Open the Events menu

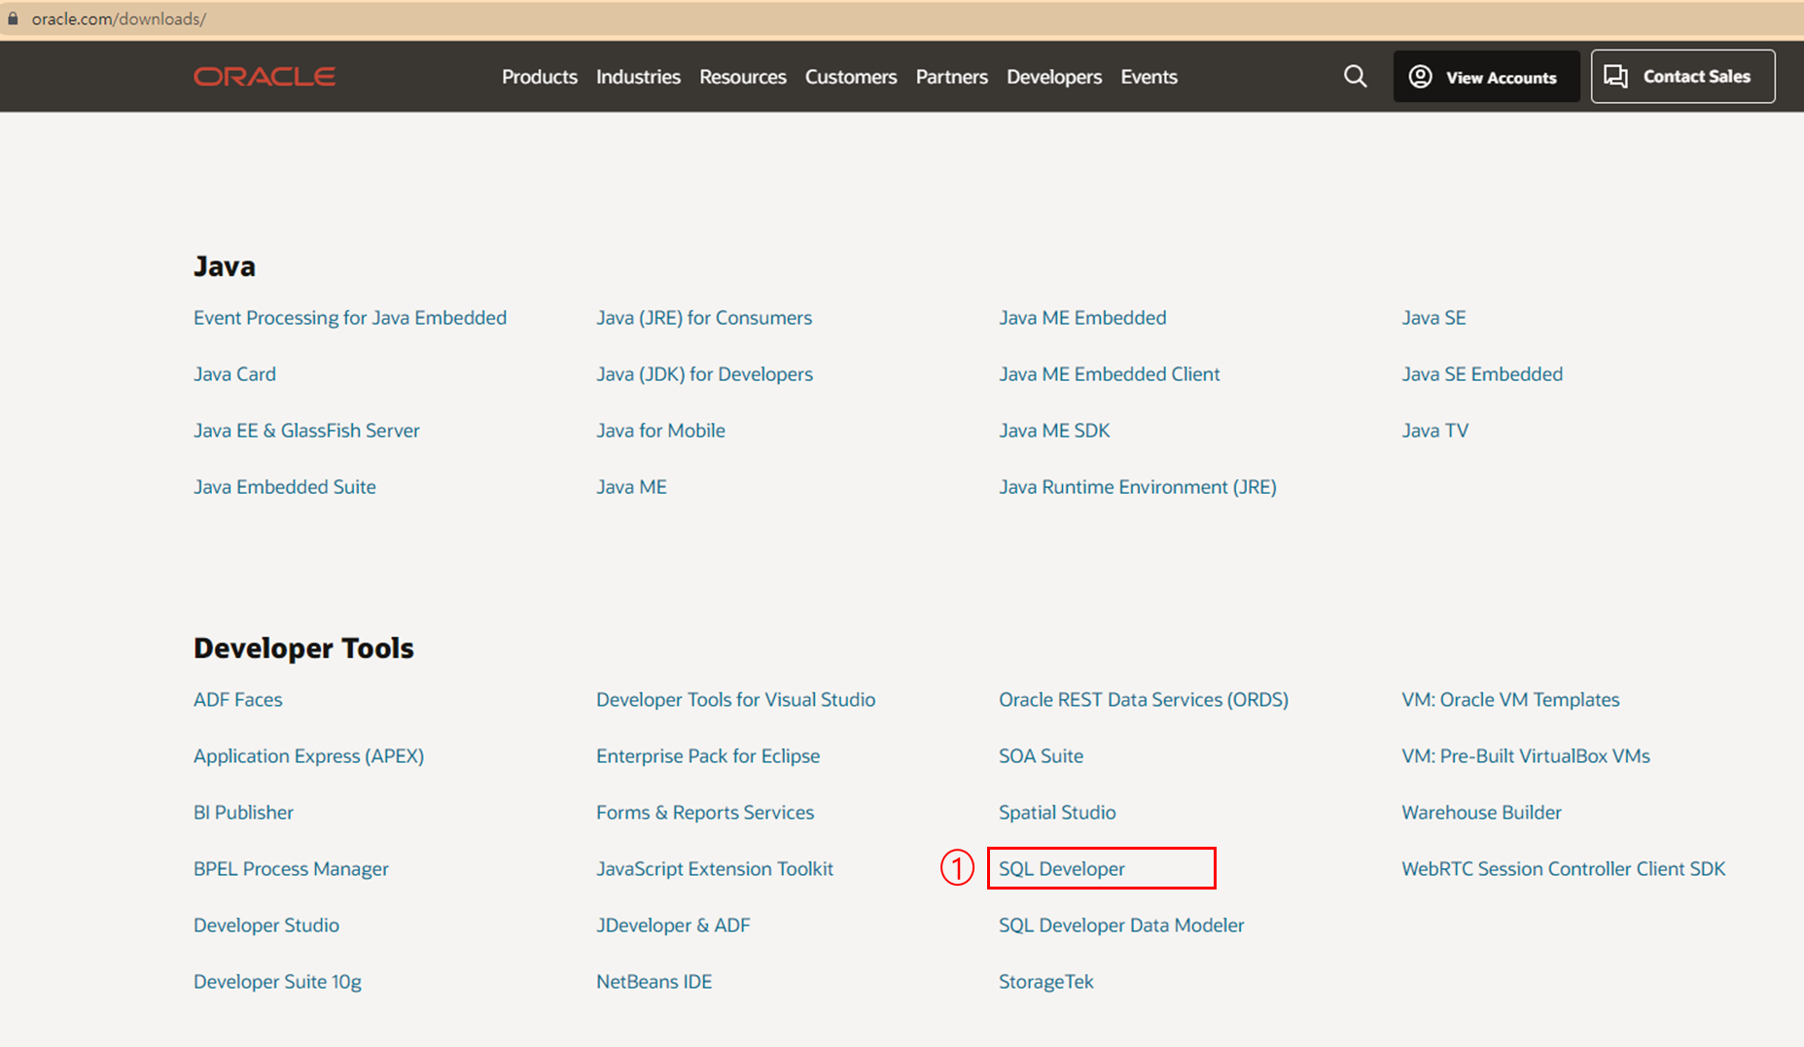[x=1149, y=77]
